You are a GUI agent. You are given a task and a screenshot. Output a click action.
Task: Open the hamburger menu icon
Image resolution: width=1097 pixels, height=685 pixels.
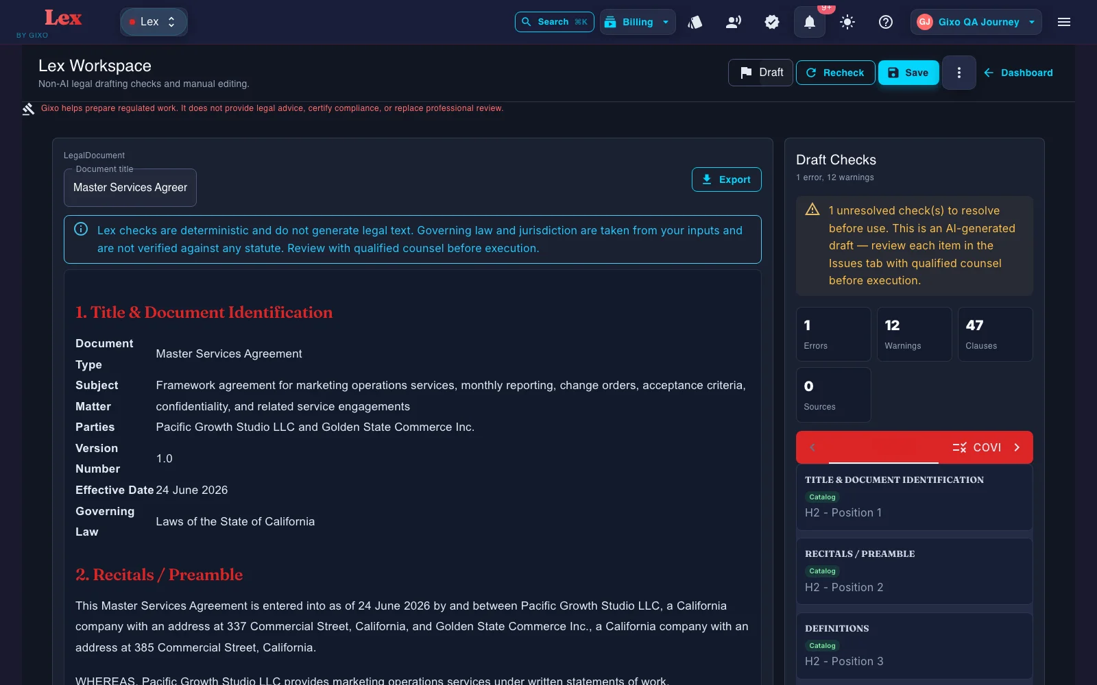[1064, 22]
